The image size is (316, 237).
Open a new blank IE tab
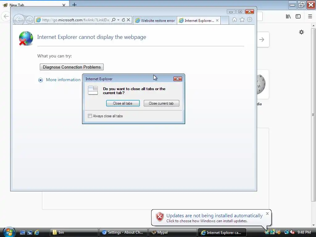click(225, 20)
